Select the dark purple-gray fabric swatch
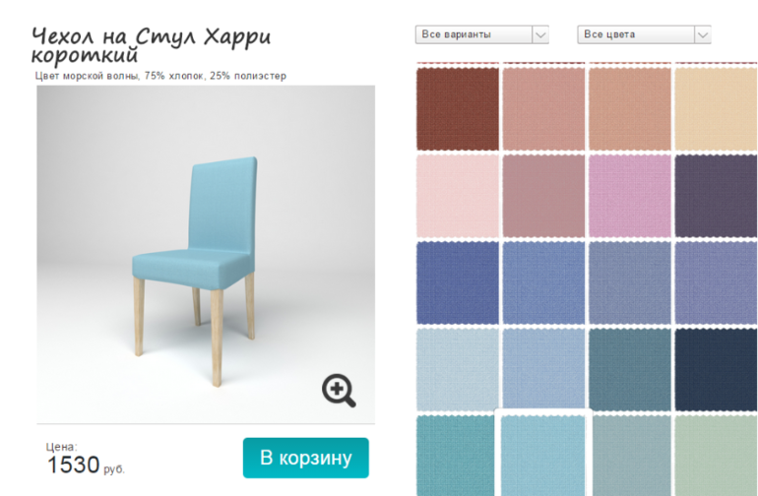Viewport: 758px width, 496px height. 716,196
